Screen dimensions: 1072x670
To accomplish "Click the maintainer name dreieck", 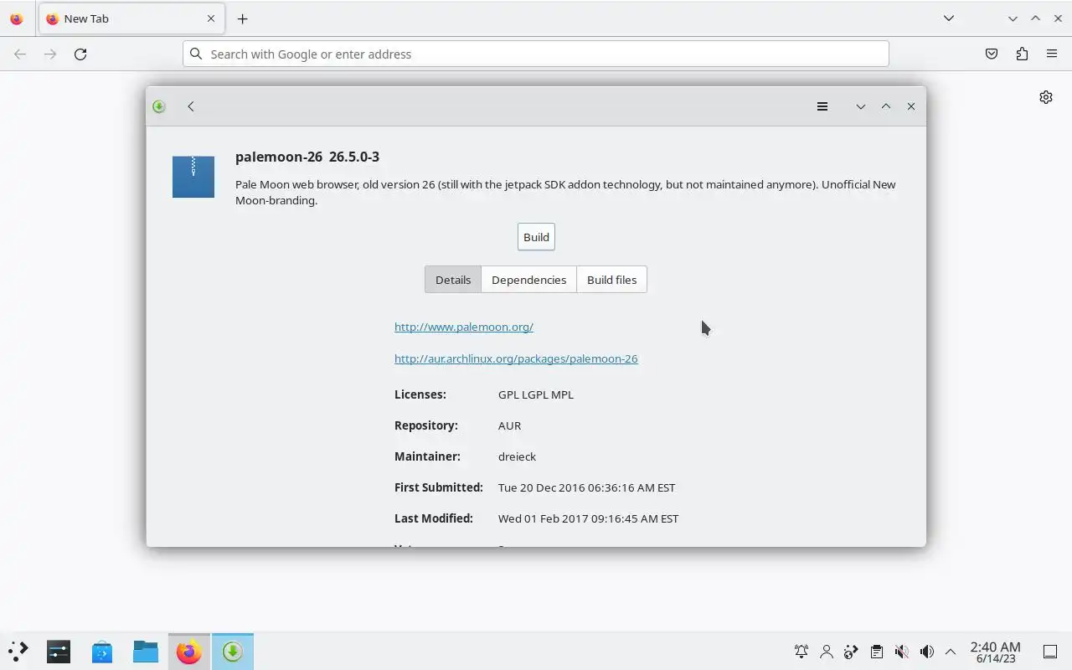I will [x=517, y=456].
